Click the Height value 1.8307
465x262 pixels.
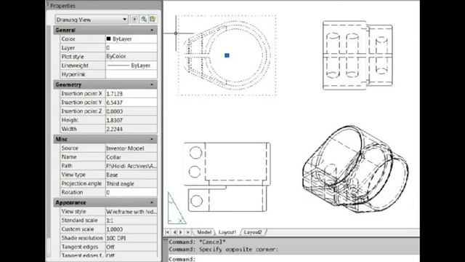pyautogui.click(x=132, y=120)
